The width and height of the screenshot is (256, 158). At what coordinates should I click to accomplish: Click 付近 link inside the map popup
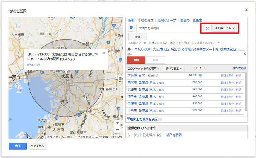click(x=37, y=65)
